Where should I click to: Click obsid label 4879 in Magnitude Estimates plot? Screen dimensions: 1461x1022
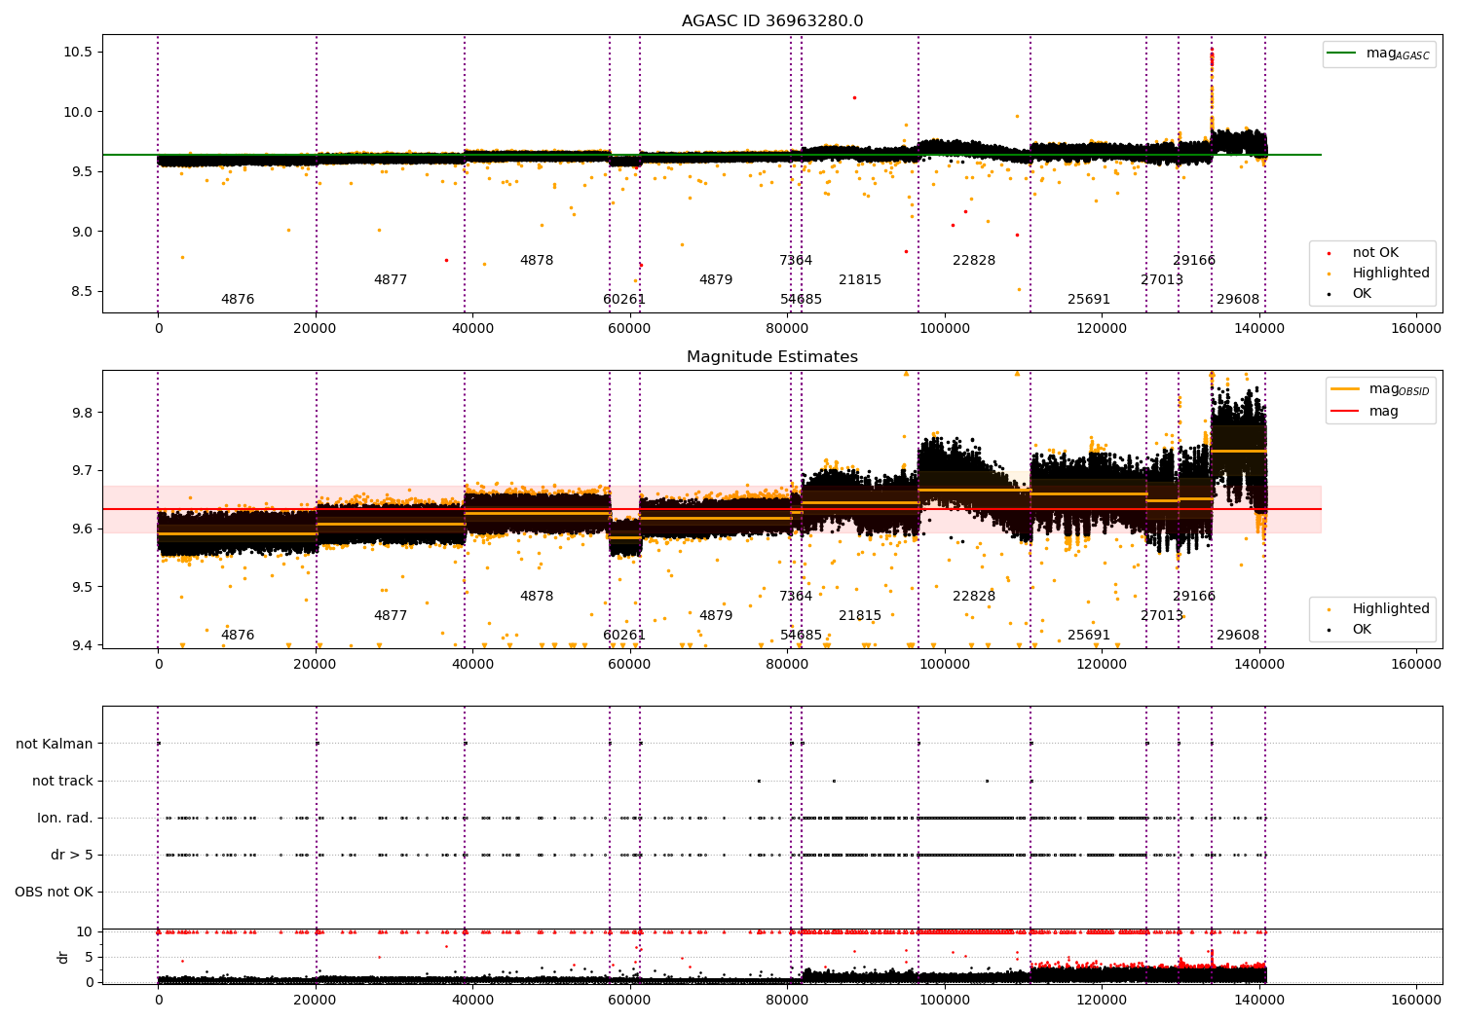(x=716, y=616)
